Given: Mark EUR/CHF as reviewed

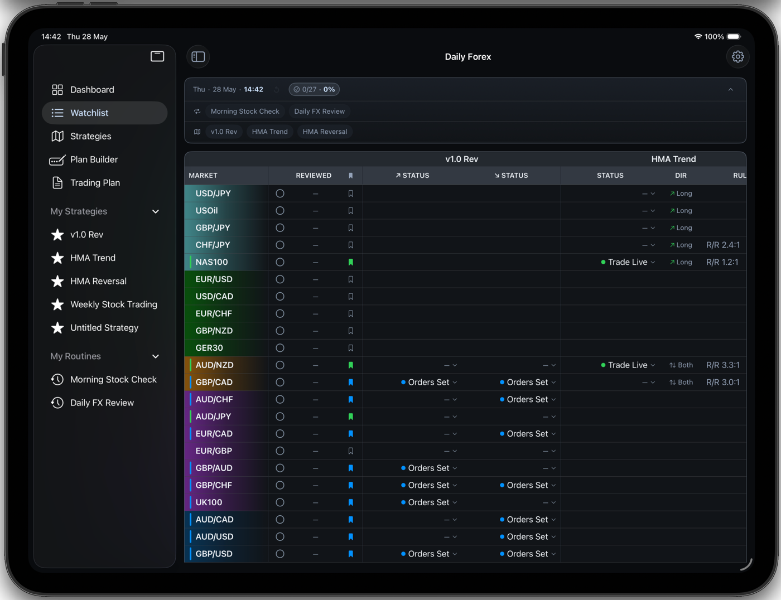Looking at the screenshot, I should tap(280, 314).
